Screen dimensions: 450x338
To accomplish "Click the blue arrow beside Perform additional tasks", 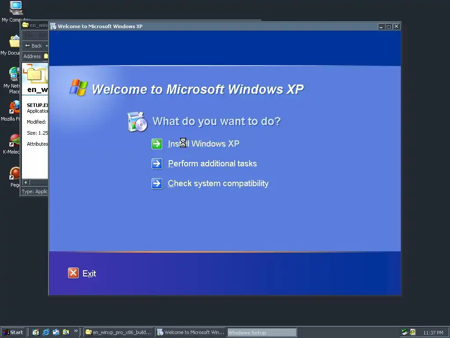I will 157,164.
